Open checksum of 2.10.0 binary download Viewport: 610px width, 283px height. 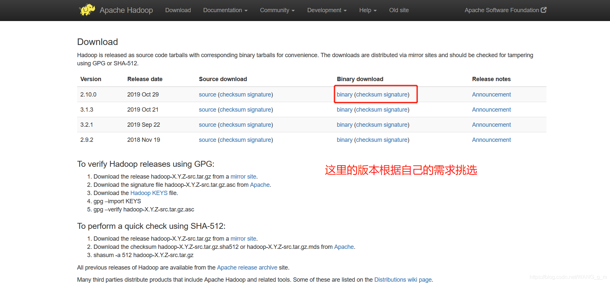(x=369, y=95)
